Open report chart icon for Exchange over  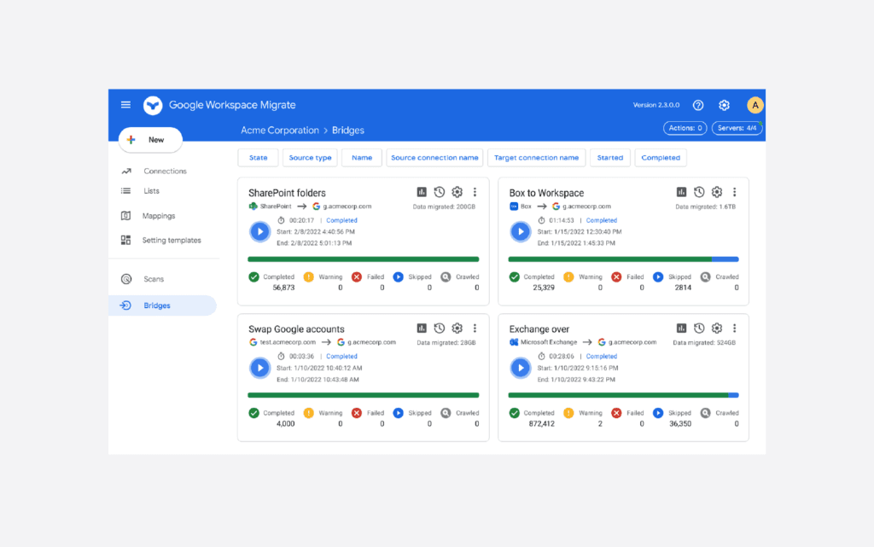[x=681, y=328]
